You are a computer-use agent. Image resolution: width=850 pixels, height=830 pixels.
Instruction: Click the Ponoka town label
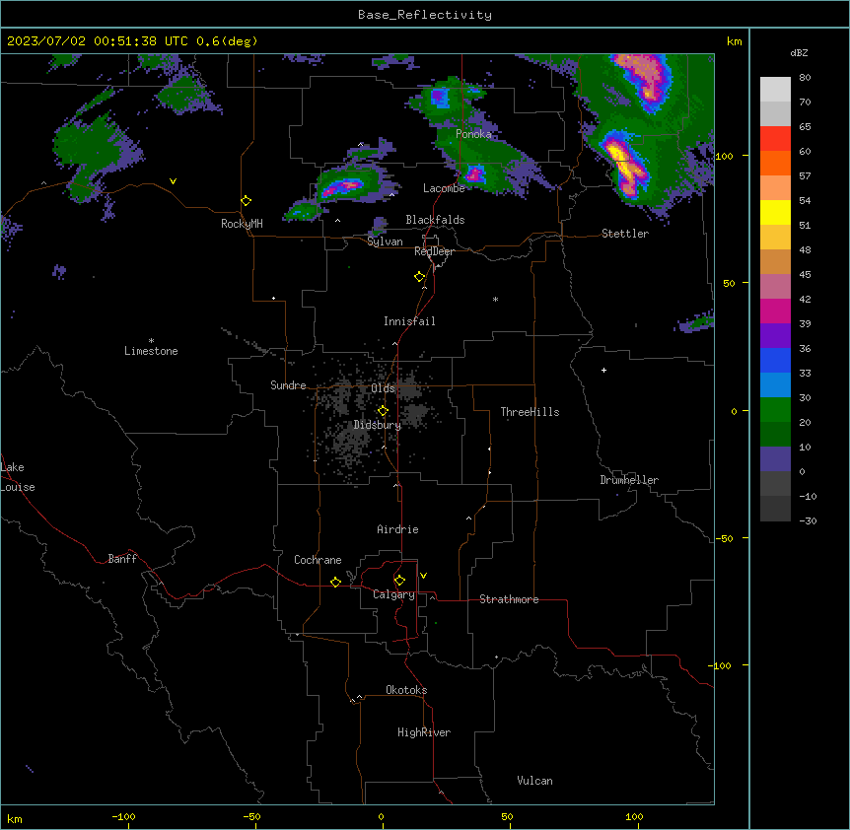(473, 134)
